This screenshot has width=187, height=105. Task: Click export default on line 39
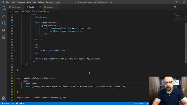pyautogui.click(x=25, y=98)
